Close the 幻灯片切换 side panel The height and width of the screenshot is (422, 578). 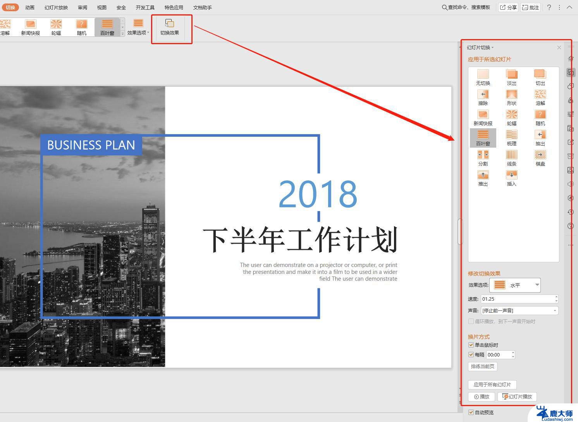point(559,48)
